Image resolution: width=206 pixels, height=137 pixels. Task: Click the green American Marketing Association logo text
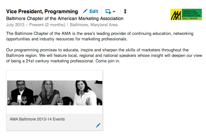point(191,13)
